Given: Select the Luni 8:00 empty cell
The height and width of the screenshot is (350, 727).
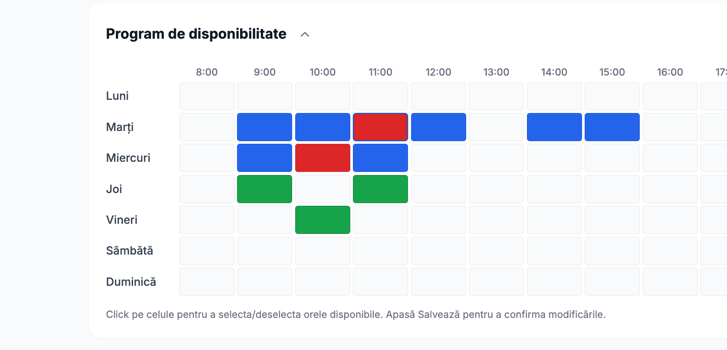Looking at the screenshot, I should [207, 96].
